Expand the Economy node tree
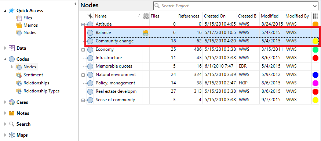Screen dimensions: 321x141 coord(83,50)
